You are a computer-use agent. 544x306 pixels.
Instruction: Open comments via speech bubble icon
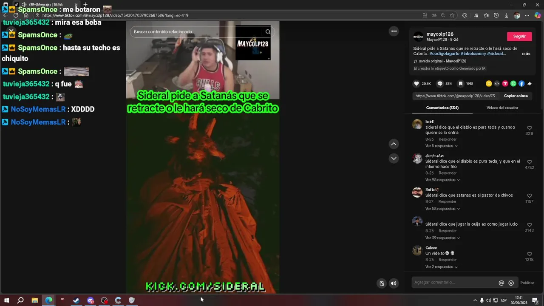[x=440, y=84]
